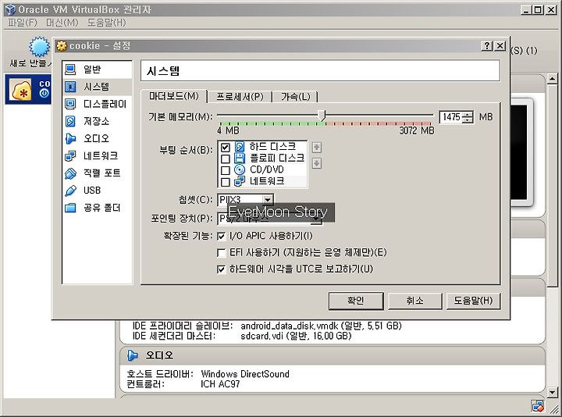Click the sdcard.vdi entry text
The image size is (562, 417).
pyautogui.click(x=296, y=336)
